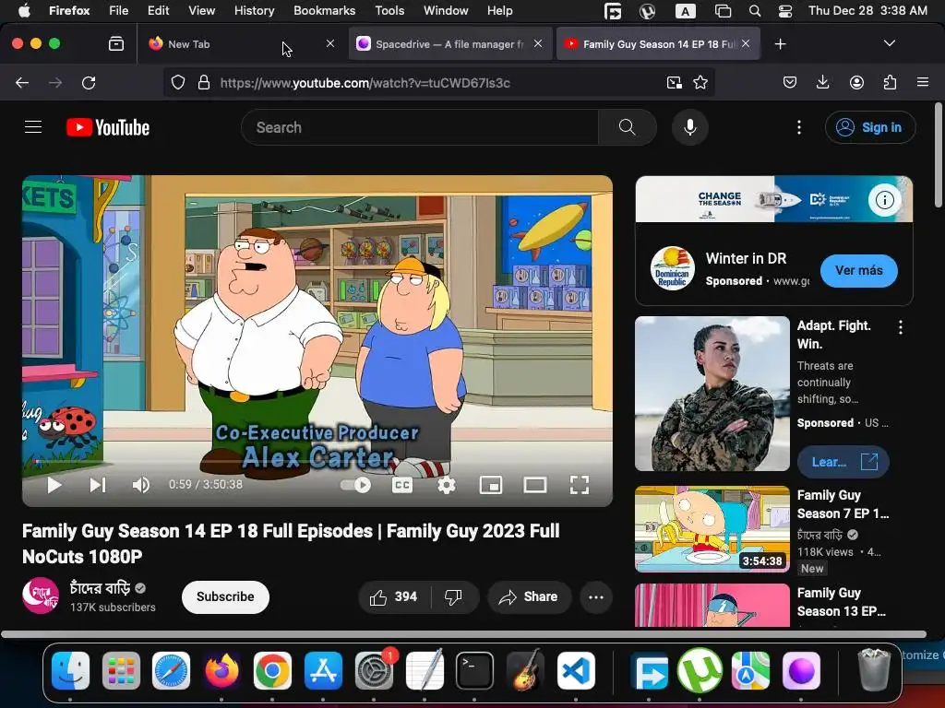Open YouTube settings three-dot menu
This screenshot has height=708, width=945.
[x=798, y=127]
